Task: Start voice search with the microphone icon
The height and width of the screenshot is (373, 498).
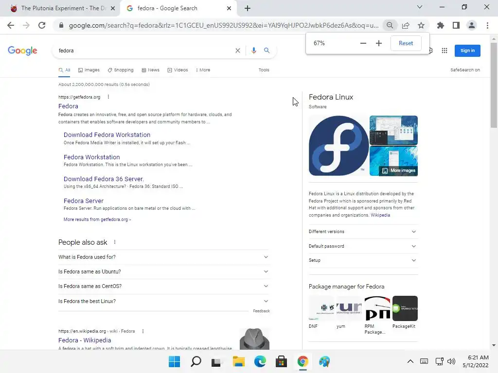Action: 254,51
